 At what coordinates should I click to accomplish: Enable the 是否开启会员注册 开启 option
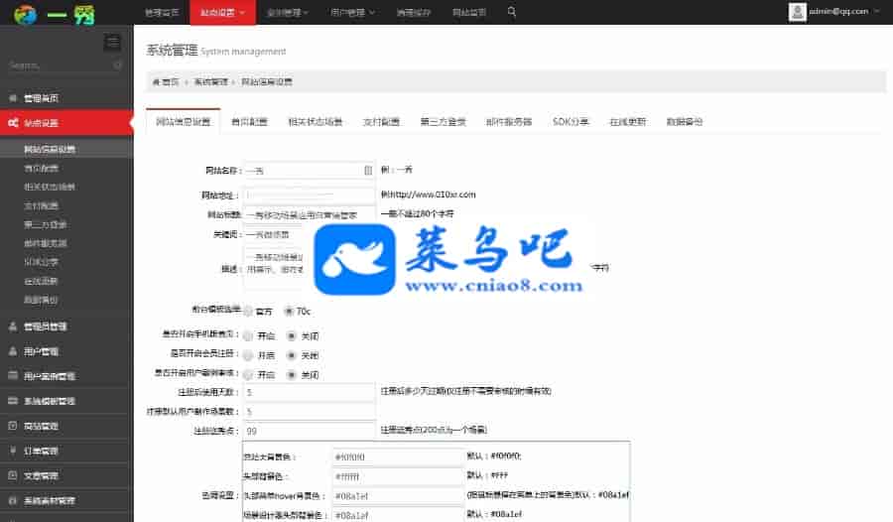[x=248, y=354]
